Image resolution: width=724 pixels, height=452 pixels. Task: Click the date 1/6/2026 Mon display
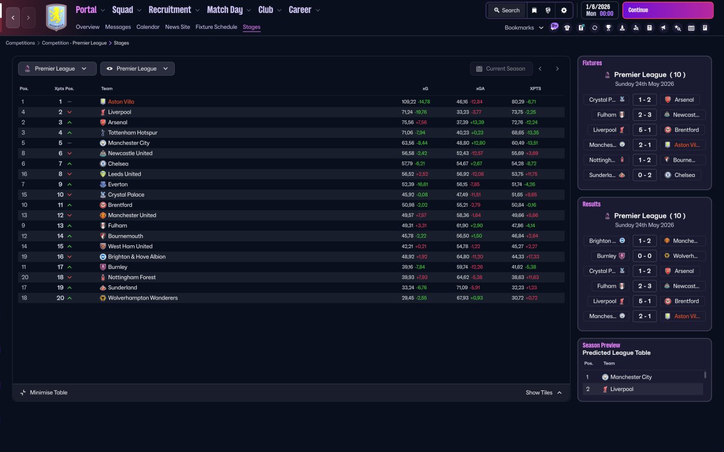[600, 10]
